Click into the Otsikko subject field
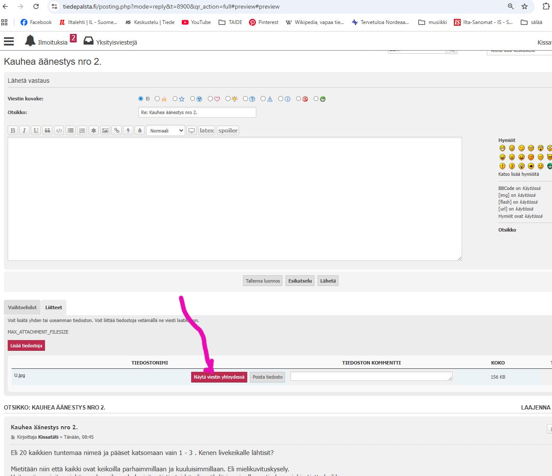This screenshot has width=552, height=476. [197, 112]
